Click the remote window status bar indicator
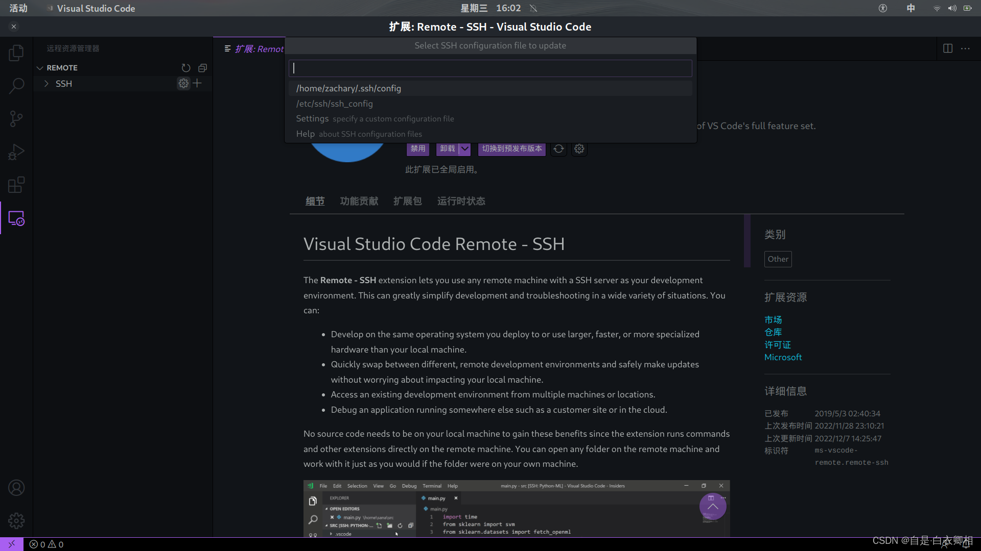The image size is (981, 551). pos(12,544)
